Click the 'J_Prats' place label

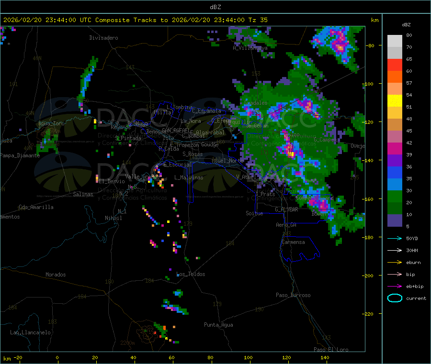265,194
